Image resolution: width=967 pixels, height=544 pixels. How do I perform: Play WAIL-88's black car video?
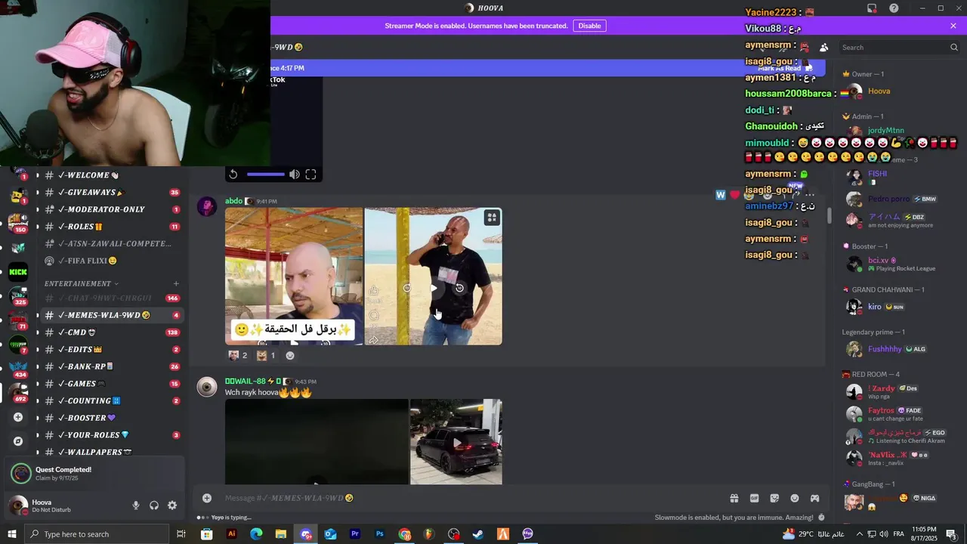click(456, 442)
